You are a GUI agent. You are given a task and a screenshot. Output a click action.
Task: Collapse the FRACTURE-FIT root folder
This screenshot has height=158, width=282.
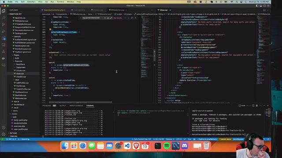(15, 14)
